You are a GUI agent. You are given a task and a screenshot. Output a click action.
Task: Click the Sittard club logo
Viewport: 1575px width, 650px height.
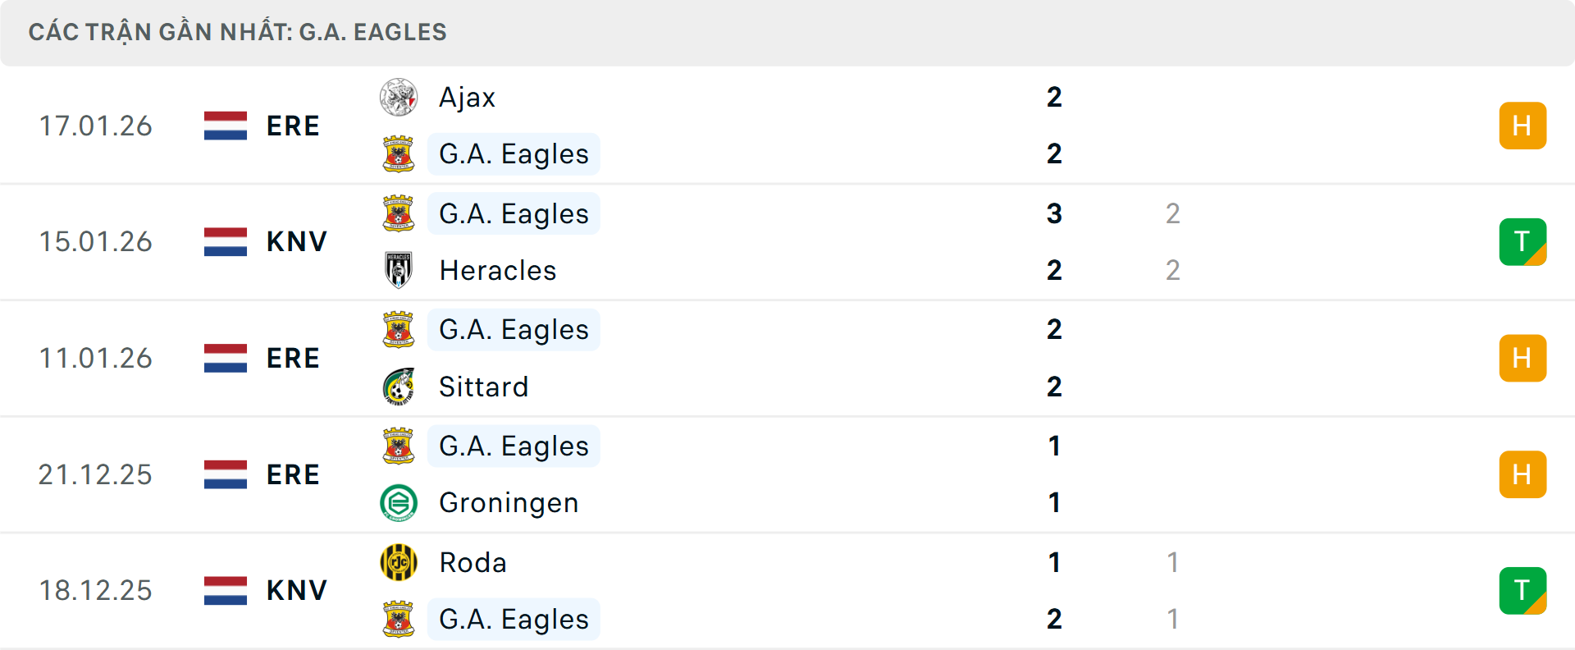click(399, 387)
